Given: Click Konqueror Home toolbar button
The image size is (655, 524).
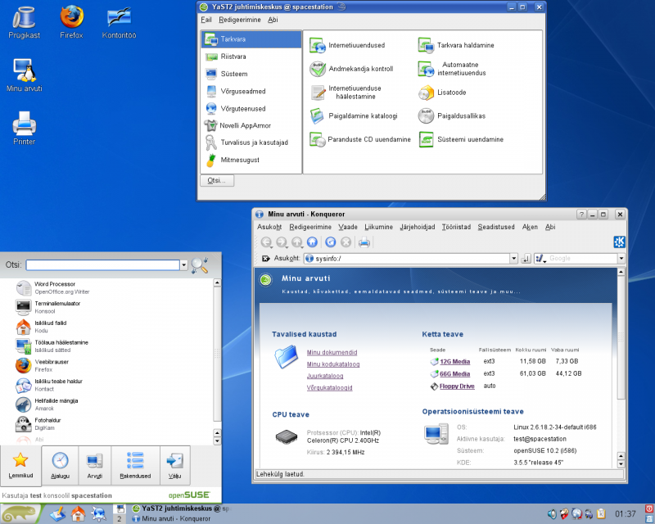Looking at the screenshot, I should [312, 242].
